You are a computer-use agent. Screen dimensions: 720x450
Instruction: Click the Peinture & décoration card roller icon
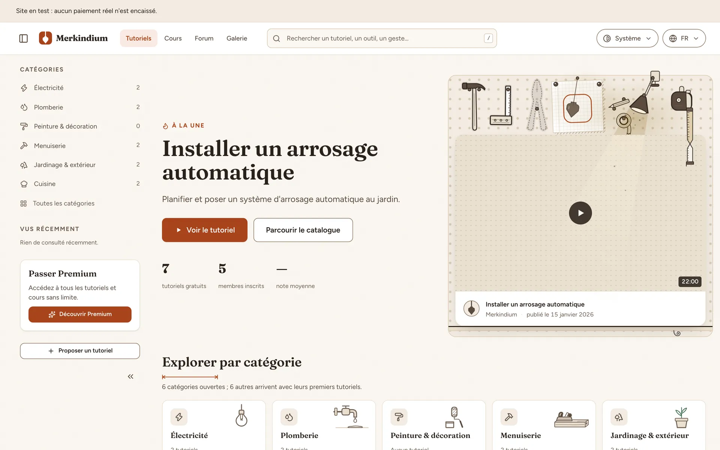(x=399, y=417)
